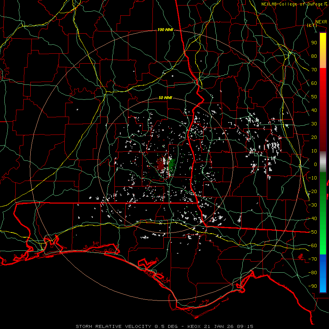329x329 pixels.
Task: Select the -10 value on velocity scale
Action: tap(313, 178)
